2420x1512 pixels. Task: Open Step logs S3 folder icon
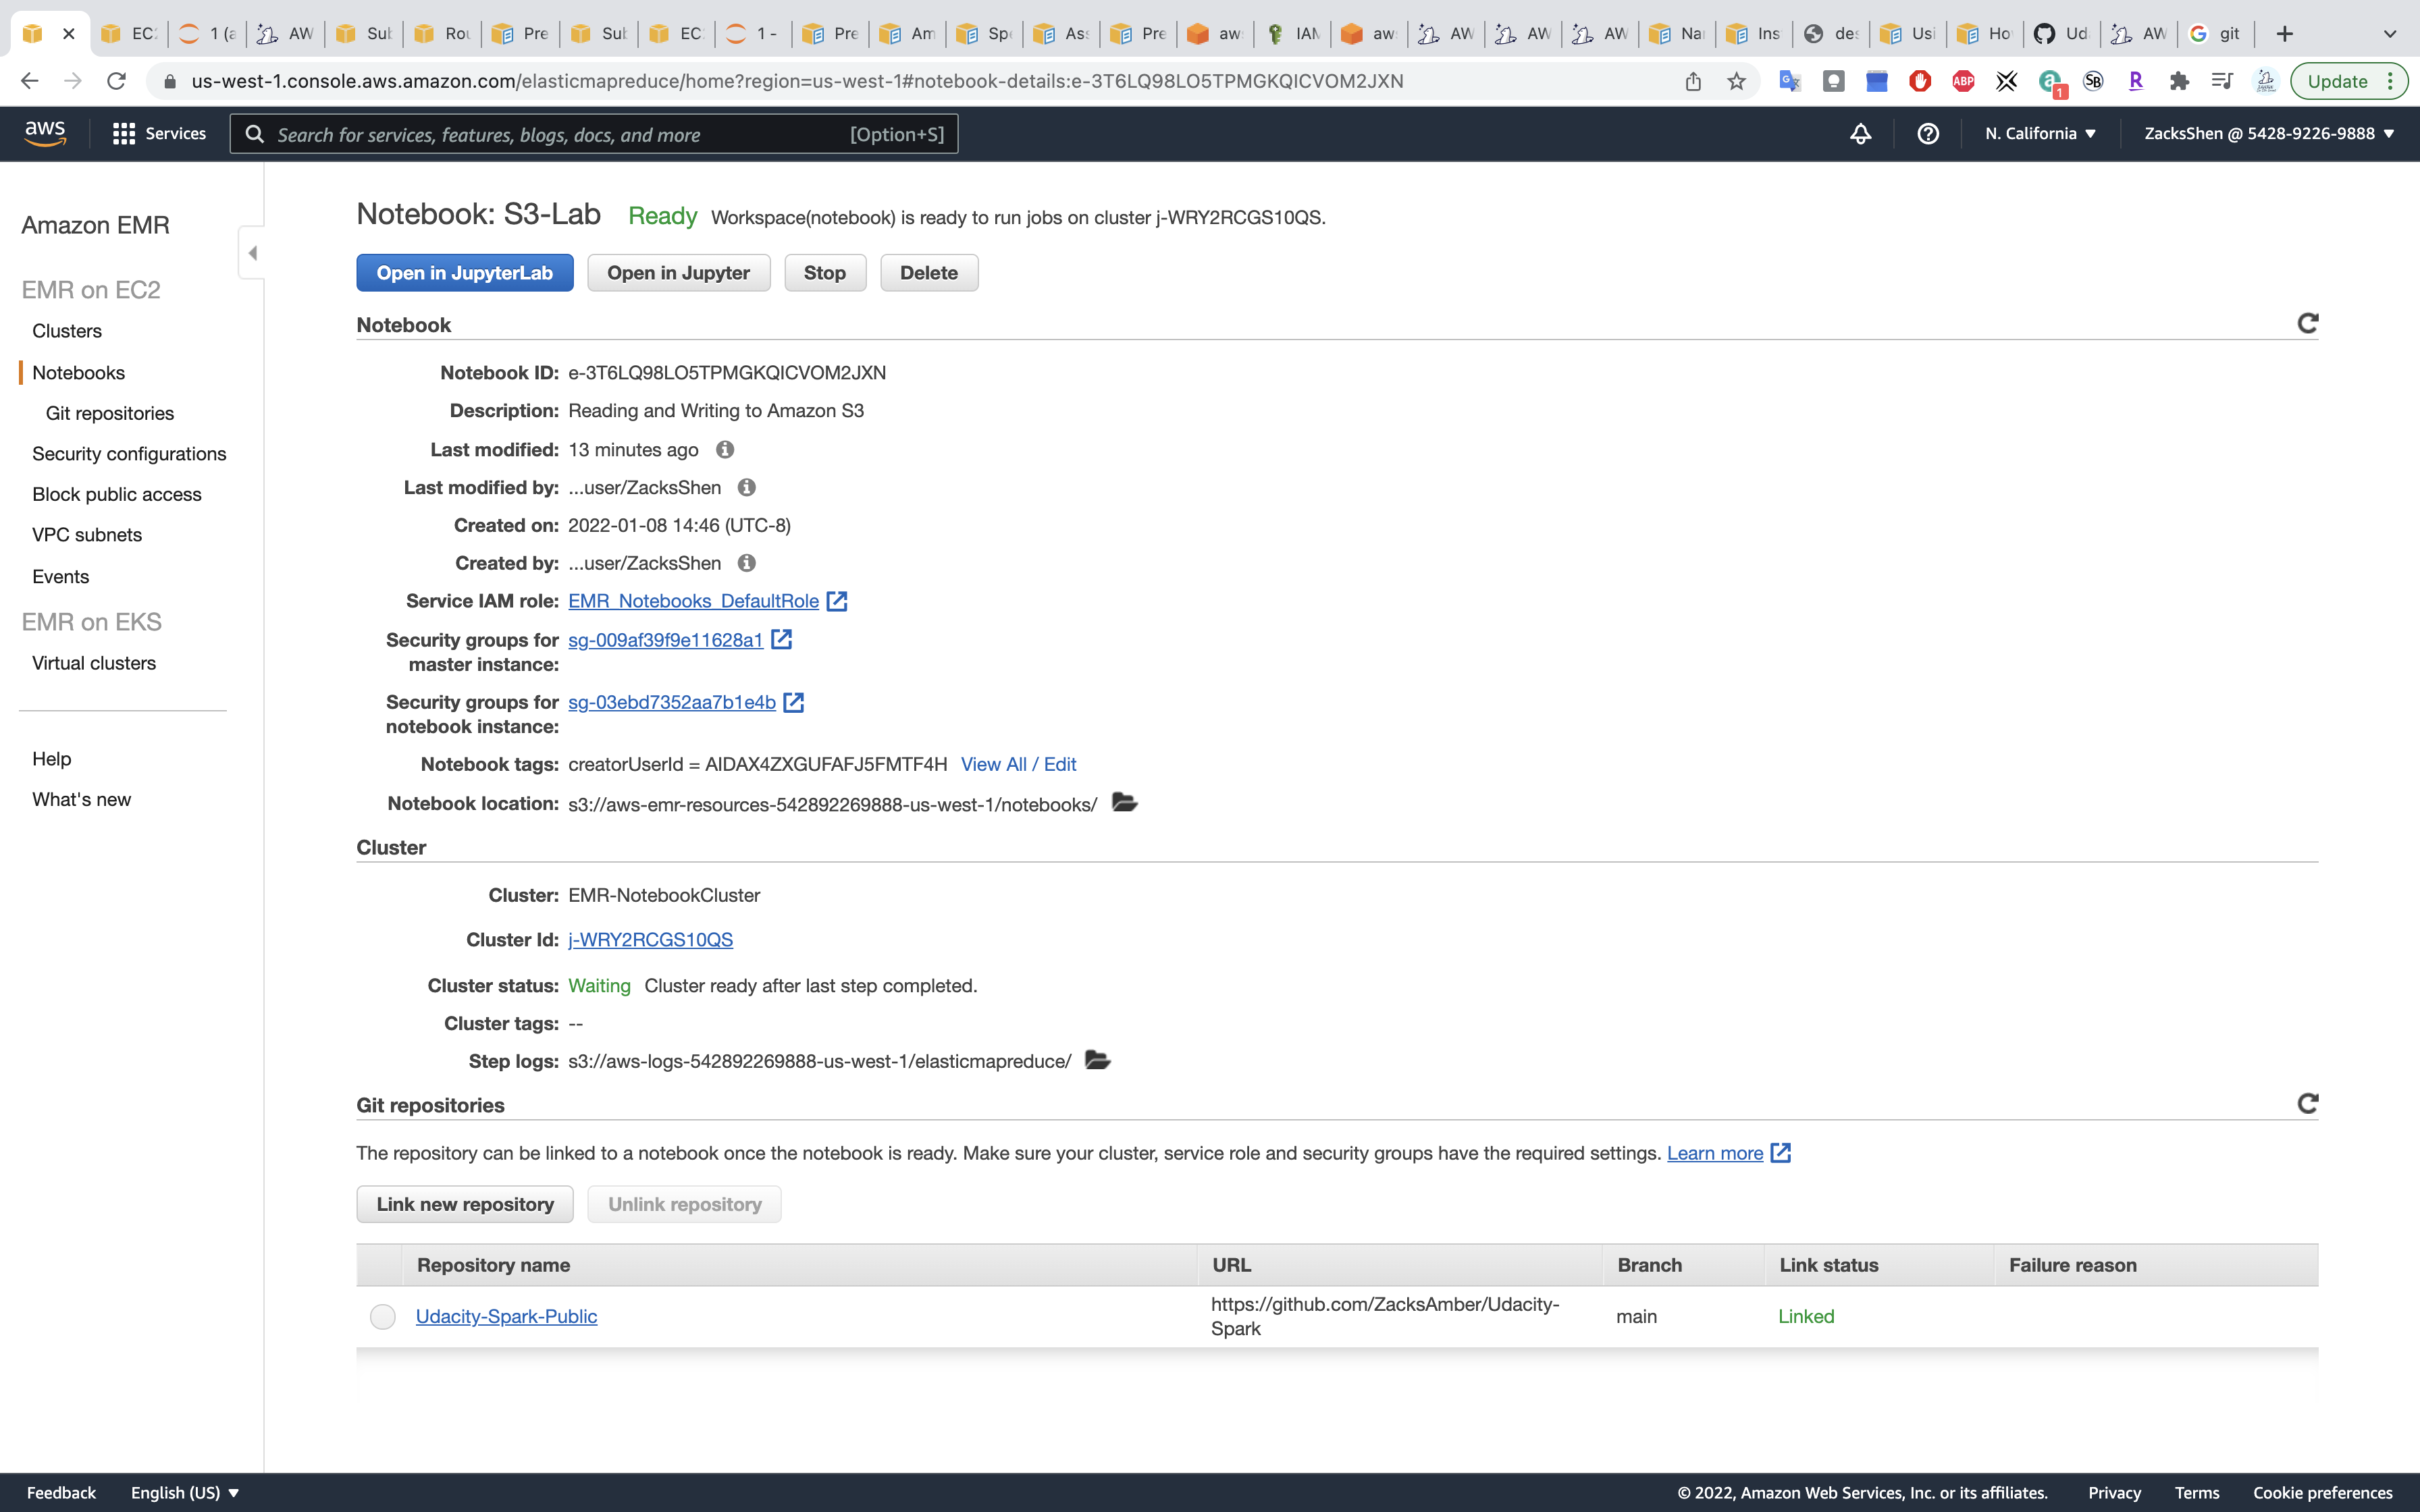click(1097, 1060)
